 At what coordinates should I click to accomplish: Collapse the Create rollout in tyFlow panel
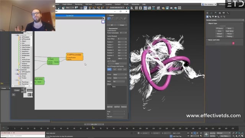click(111, 15)
